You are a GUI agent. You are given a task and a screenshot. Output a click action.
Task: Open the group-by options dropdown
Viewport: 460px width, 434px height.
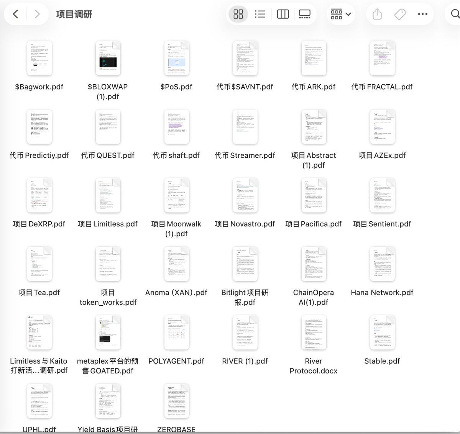click(340, 14)
